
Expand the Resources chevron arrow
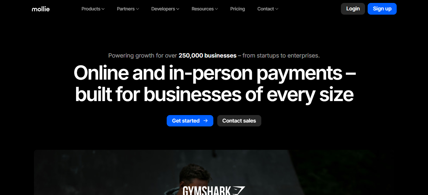click(217, 9)
